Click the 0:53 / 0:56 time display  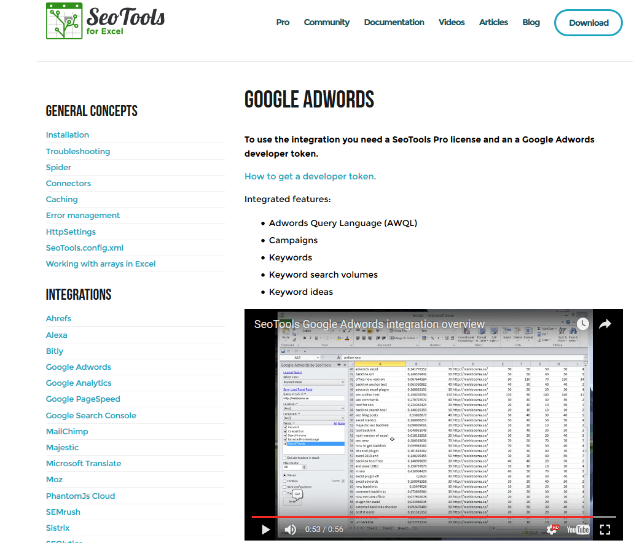(324, 529)
